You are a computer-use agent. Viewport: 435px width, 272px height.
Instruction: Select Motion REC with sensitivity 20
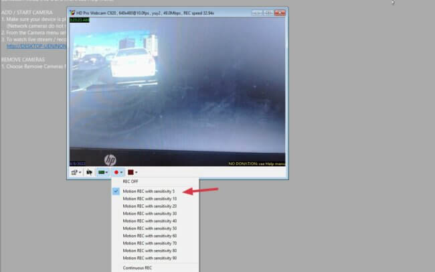click(x=155, y=206)
